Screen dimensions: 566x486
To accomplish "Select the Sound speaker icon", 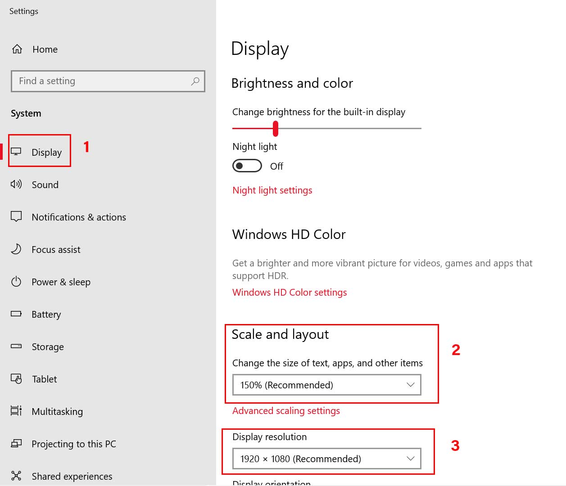I will coord(16,184).
